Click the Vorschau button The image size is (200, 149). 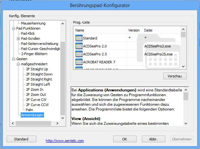coord(175,76)
